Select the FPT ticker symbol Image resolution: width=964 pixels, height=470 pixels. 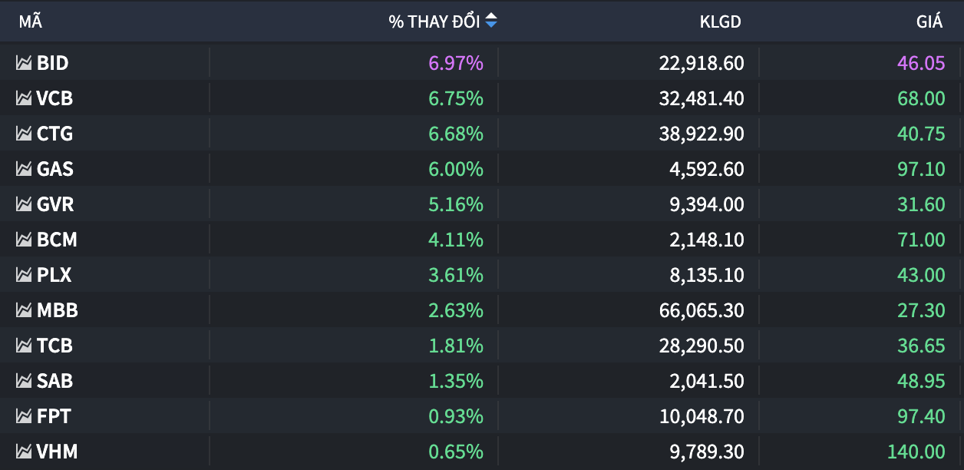54,416
